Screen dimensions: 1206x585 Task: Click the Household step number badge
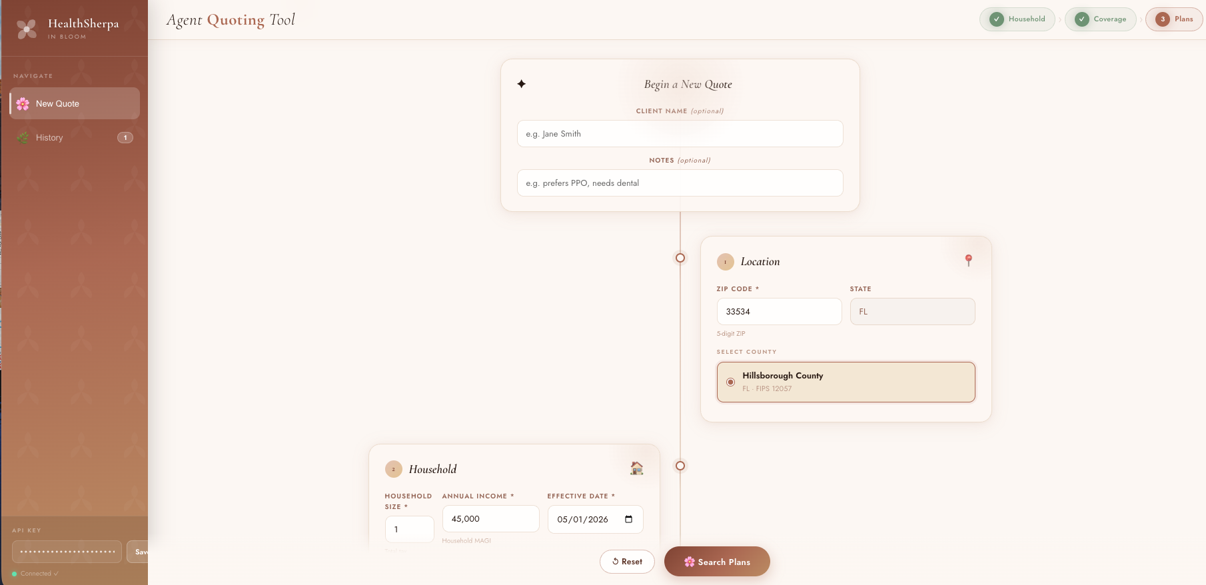pyautogui.click(x=393, y=469)
